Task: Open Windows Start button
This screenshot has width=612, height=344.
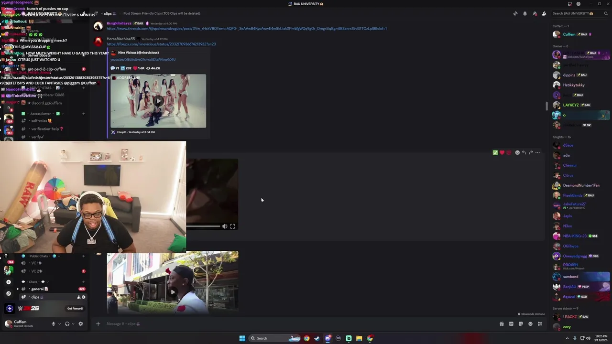Action: tap(242, 338)
